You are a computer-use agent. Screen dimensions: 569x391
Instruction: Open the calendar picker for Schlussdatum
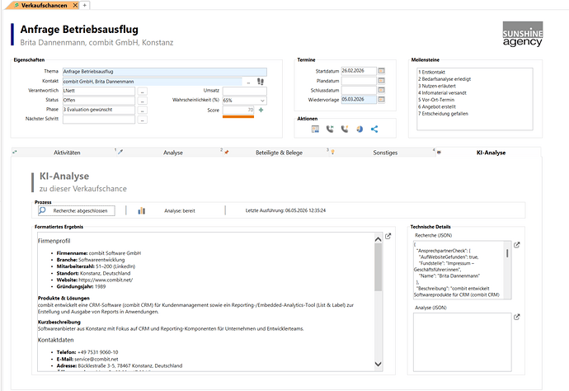point(381,90)
